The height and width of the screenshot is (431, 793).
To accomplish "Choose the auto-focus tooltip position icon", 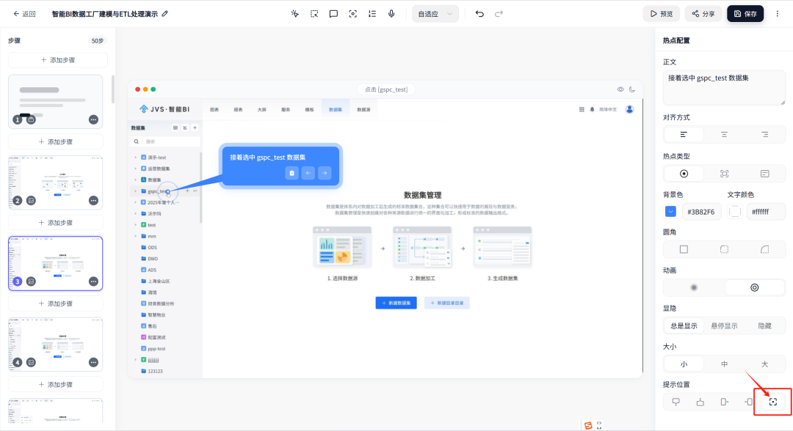I will pyautogui.click(x=772, y=402).
